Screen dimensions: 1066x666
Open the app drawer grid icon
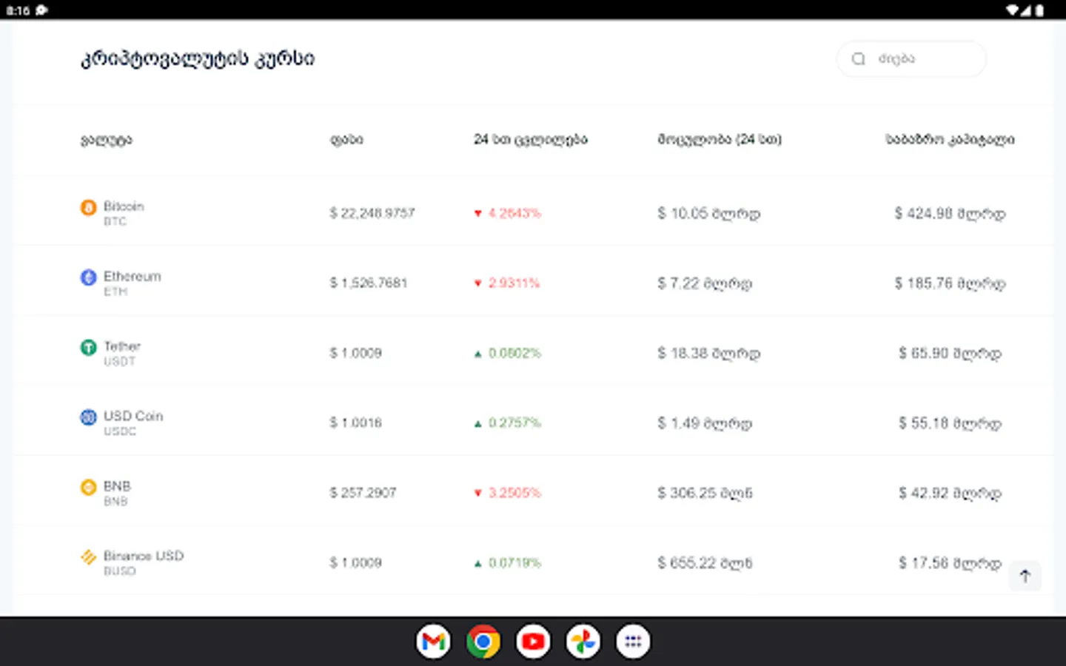coord(633,642)
